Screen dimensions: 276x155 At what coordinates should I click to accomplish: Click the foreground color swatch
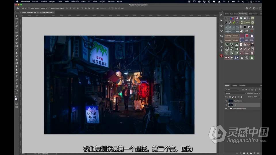[16, 99]
